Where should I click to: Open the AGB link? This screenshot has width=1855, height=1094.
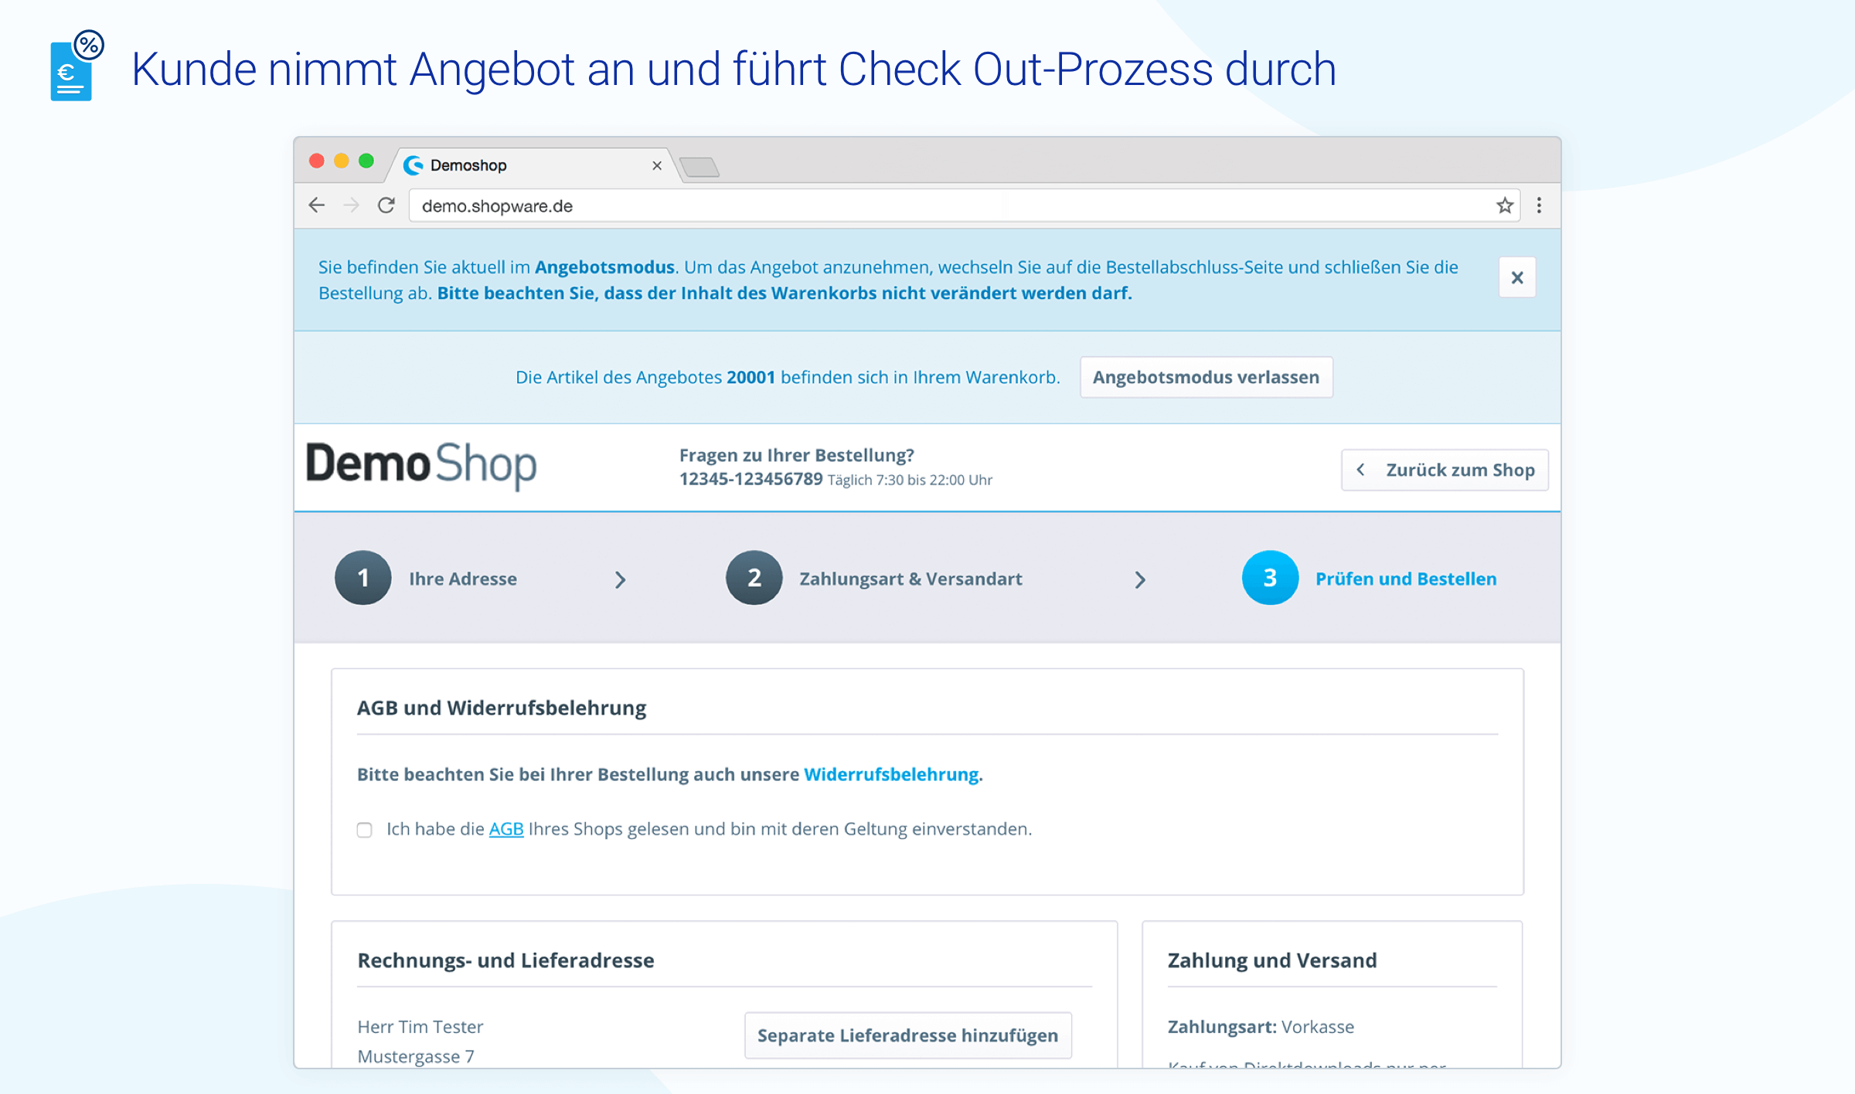pyautogui.click(x=506, y=829)
